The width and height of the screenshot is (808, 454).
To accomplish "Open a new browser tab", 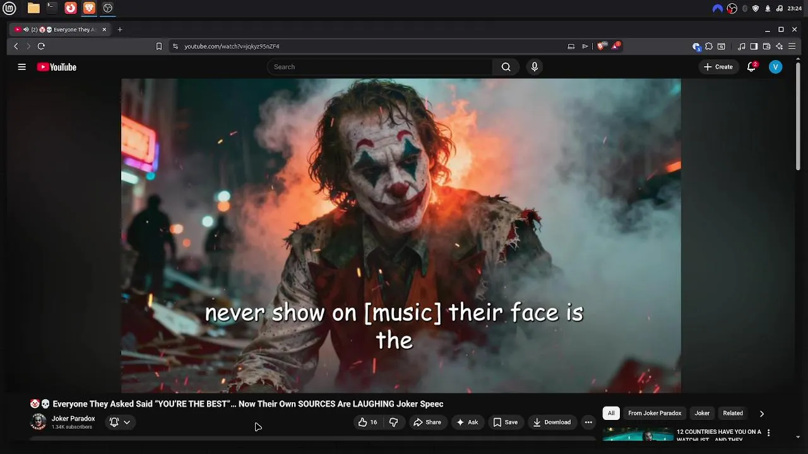I will pos(120,30).
